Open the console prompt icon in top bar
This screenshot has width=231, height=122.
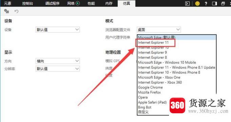(187, 3)
